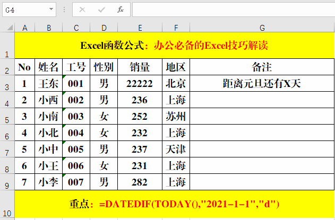Click the sales cell '22222'
The height and width of the screenshot is (220, 335).
pos(140,83)
